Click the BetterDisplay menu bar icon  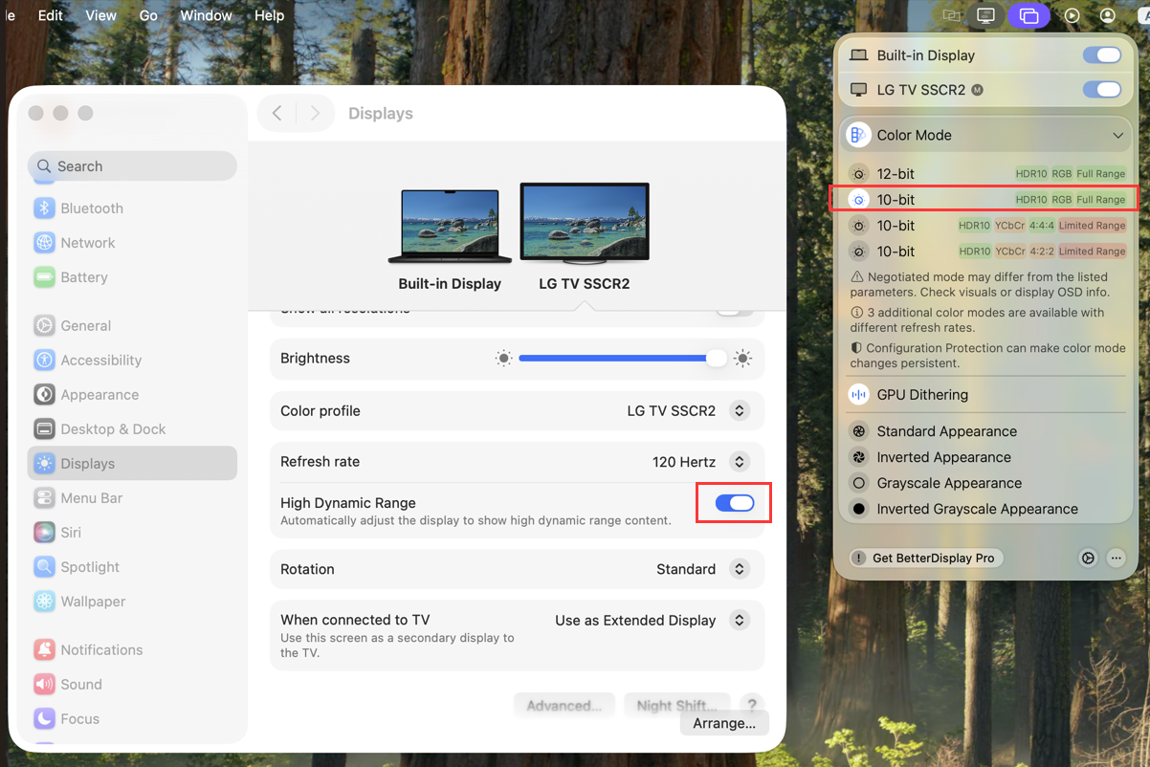(985, 15)
